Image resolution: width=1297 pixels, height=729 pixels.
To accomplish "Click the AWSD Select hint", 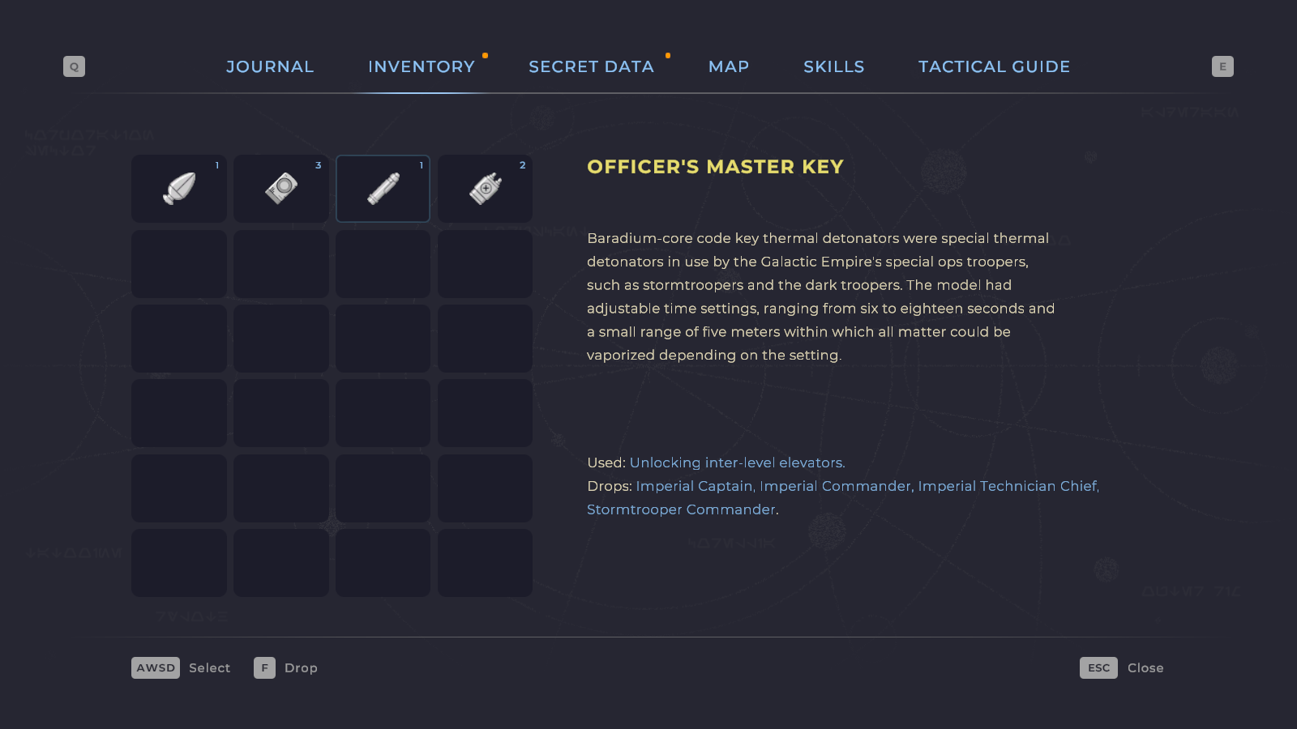I will point(181,667).
